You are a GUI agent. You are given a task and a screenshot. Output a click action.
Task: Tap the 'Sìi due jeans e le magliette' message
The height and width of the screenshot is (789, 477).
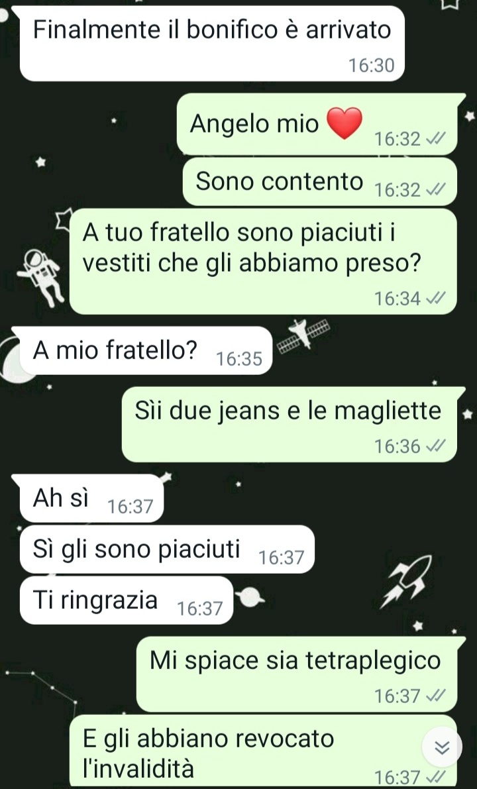pos(290,424)
